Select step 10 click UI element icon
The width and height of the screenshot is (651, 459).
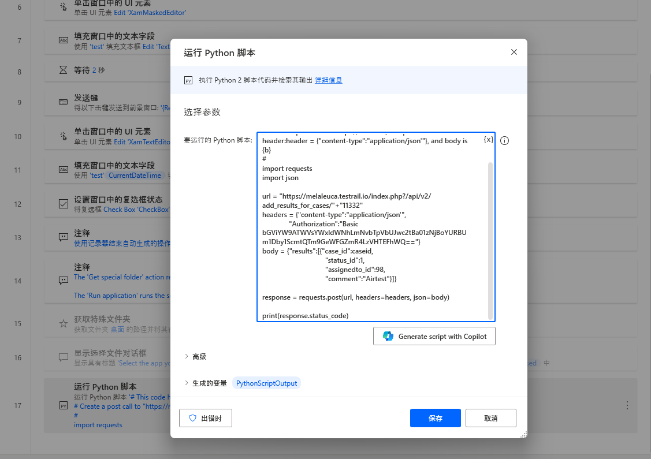tap(63, 136)
